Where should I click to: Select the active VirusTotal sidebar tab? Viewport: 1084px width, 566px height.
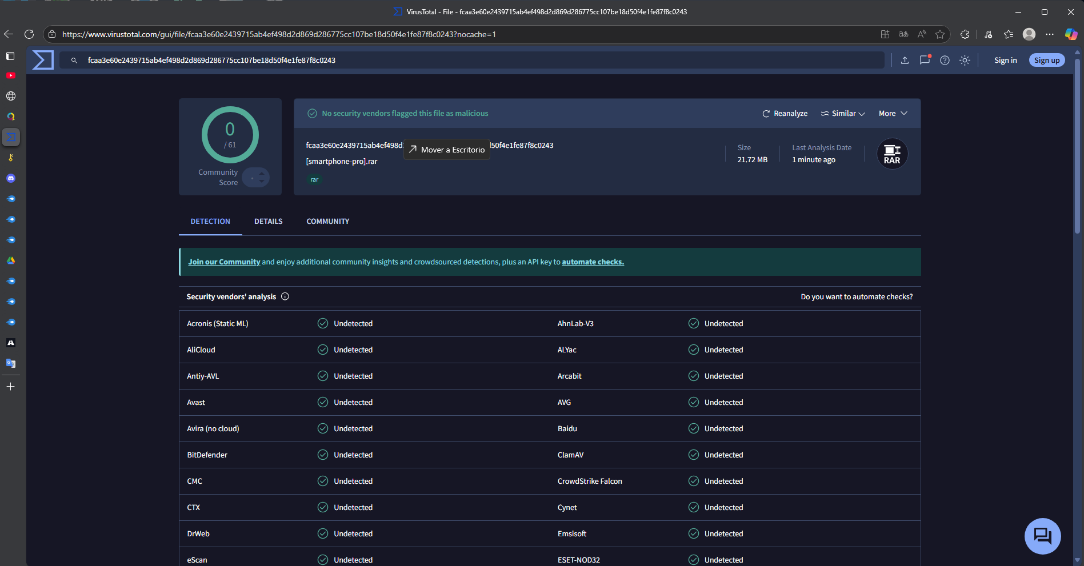click(x=11, y=137)
